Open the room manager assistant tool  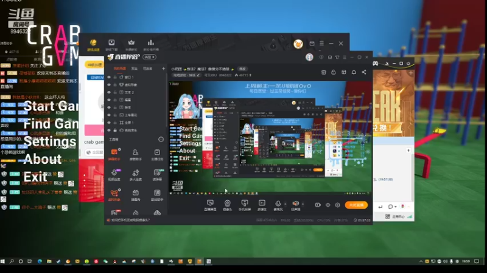point(135,154)
